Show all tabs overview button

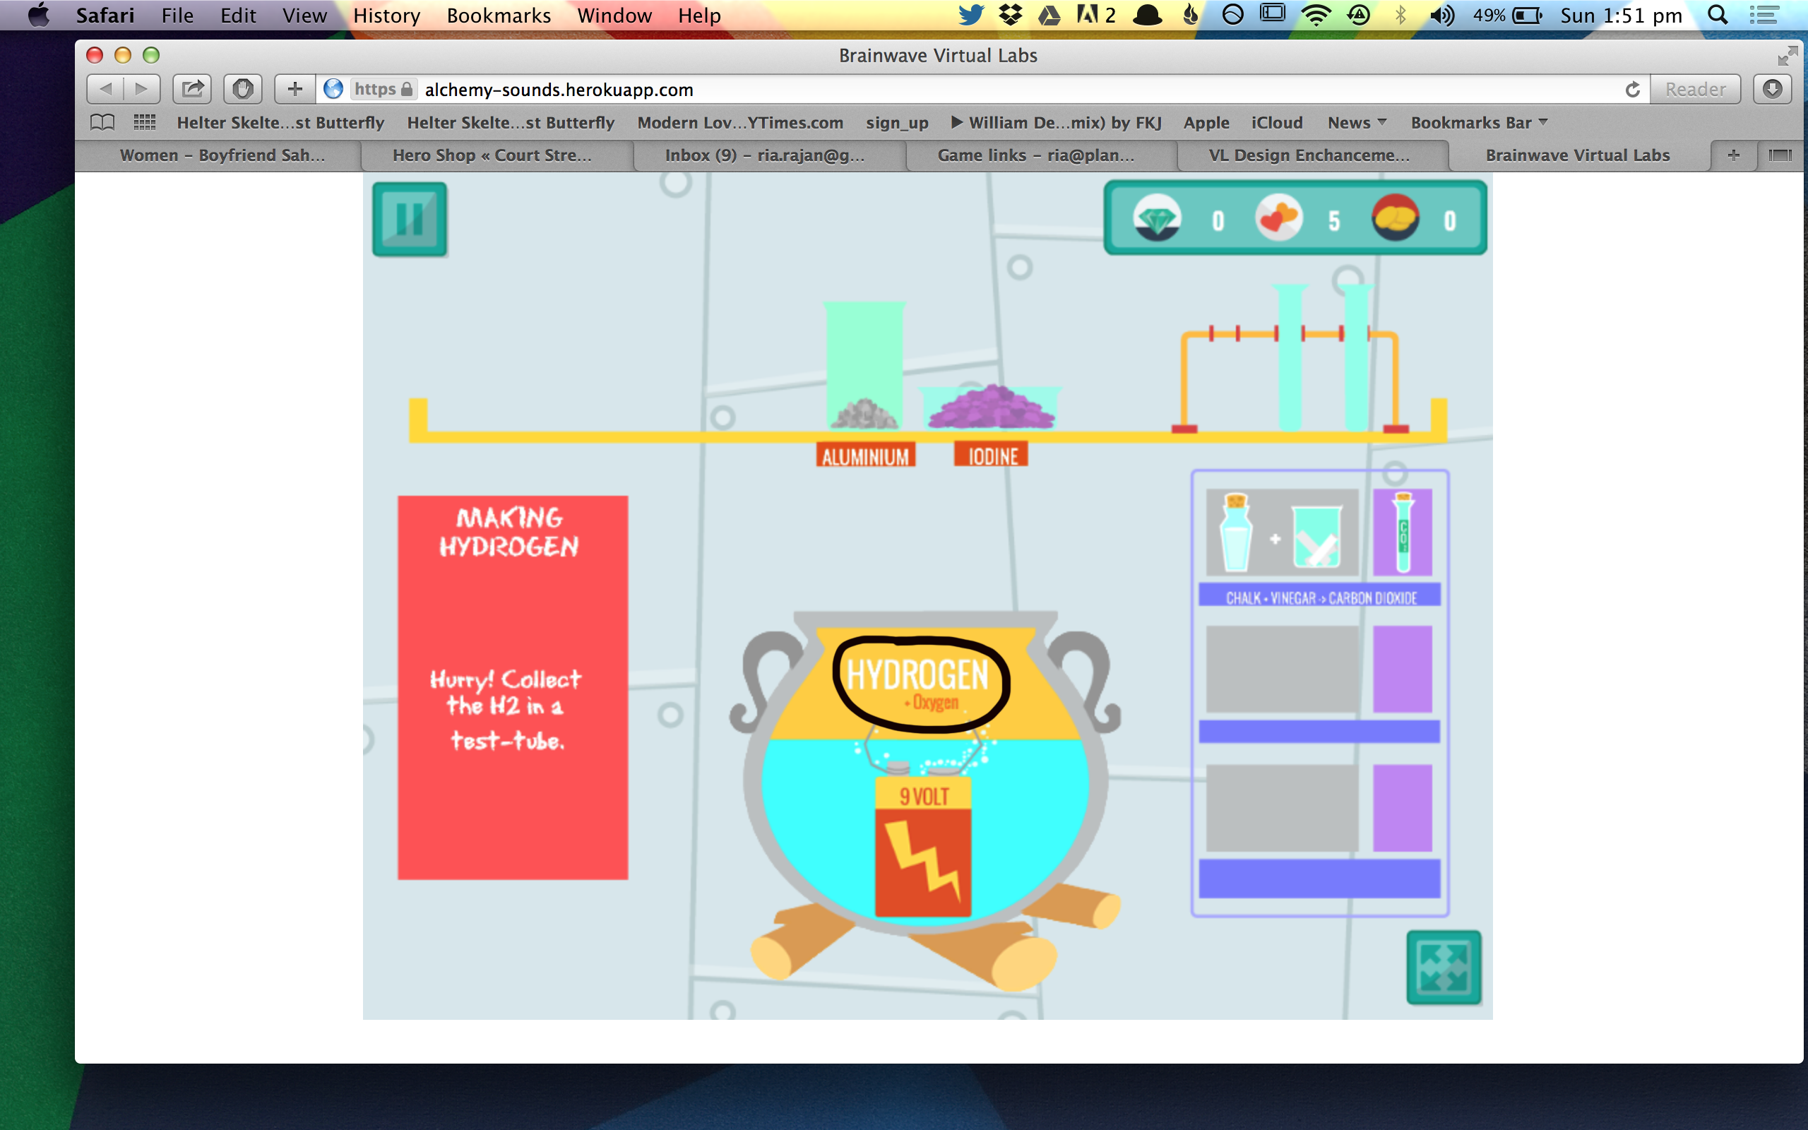click(x=1780, y=155)
